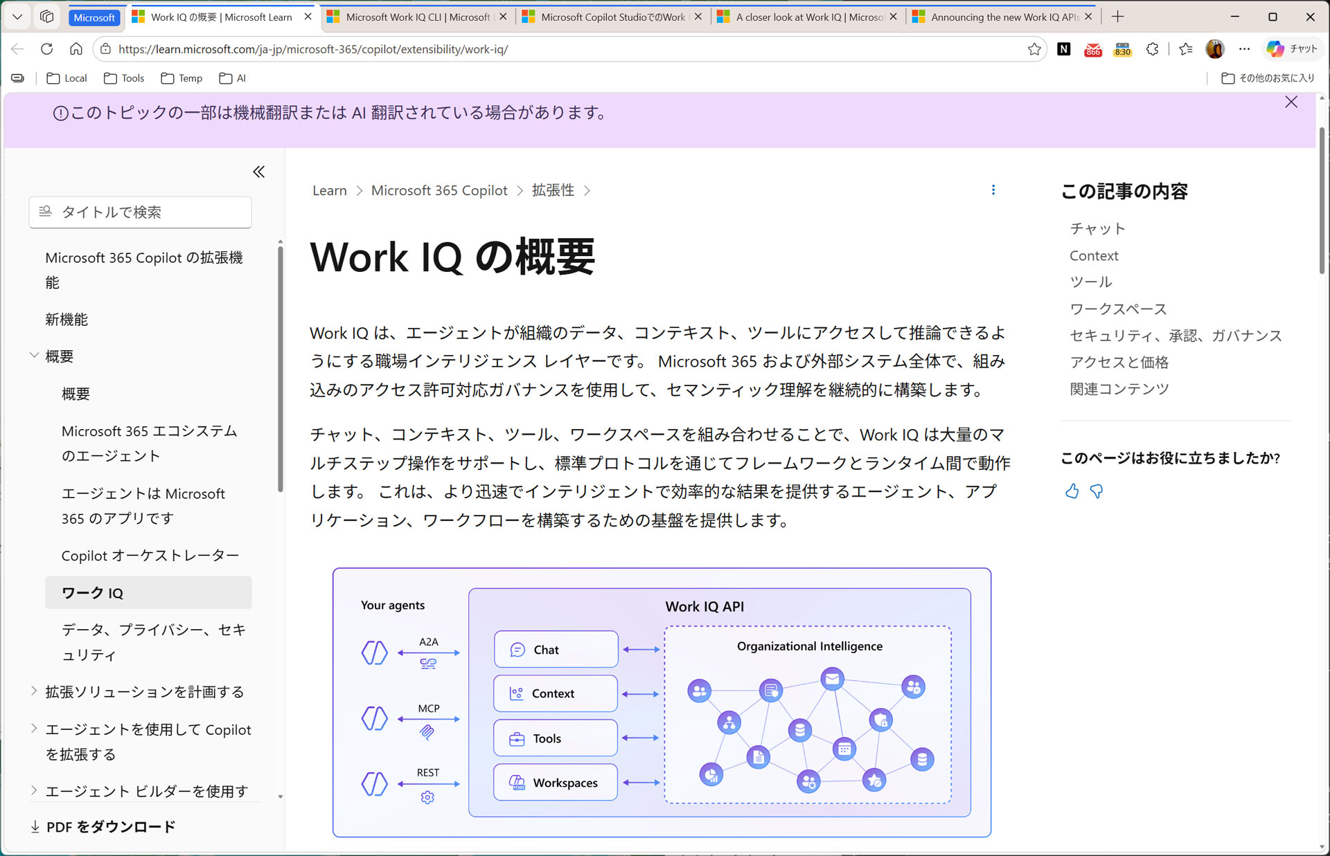Open the Work IQ API architecture diagram

[x=662, y=702]
